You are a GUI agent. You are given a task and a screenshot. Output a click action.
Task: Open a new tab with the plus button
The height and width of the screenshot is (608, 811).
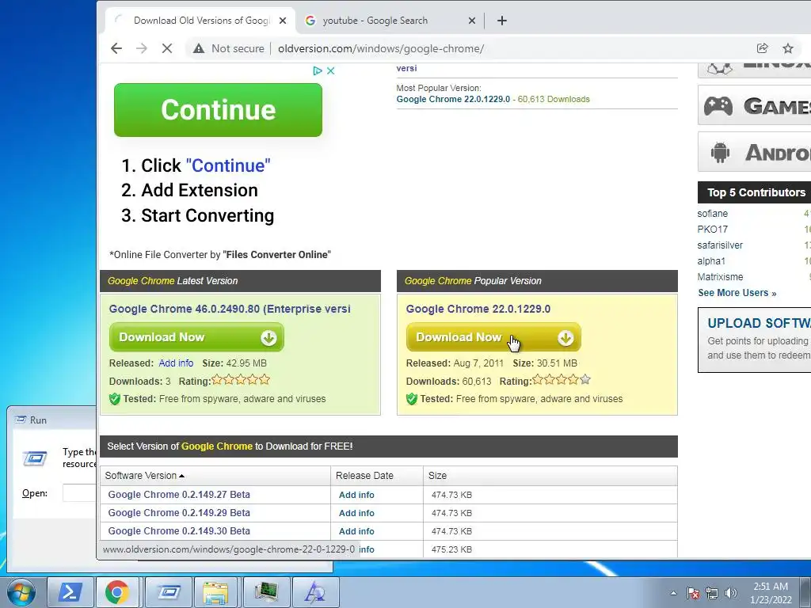click(501, 21)
